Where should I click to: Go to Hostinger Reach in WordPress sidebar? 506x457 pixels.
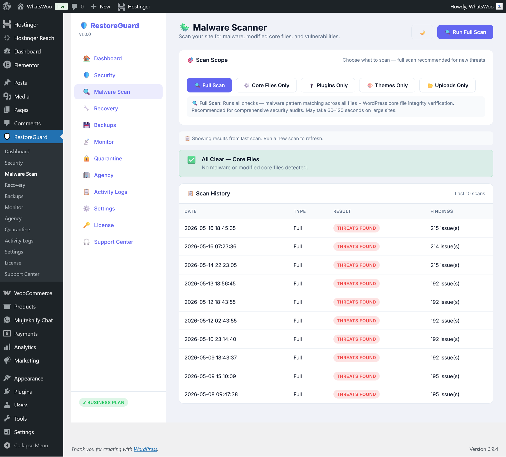point(32,38)
